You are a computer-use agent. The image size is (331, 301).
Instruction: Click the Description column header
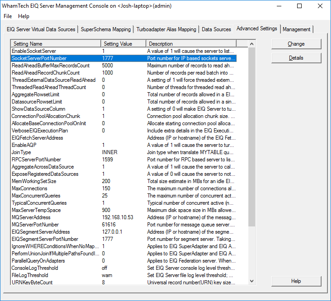coord(191,44)
